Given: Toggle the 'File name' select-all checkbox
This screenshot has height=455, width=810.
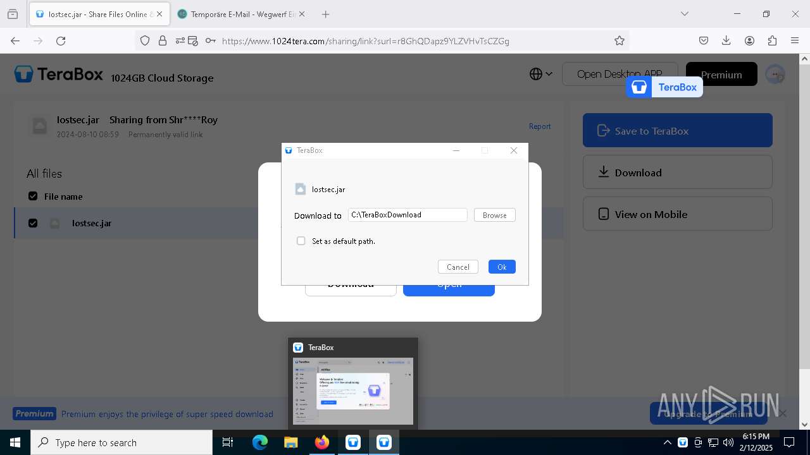Looking at the screenshot, I should coord(33,196).
